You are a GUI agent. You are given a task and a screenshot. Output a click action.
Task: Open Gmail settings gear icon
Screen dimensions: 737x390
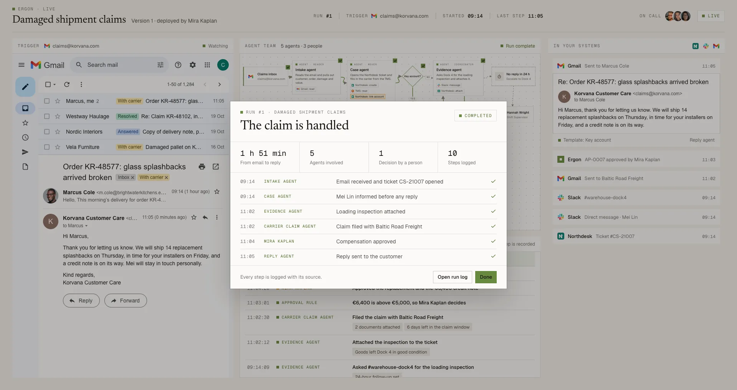click(x=193, y=65)
